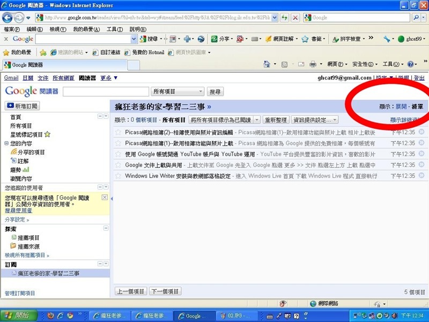429x322 pixels.
Task: Star the YouTube 帳戶 item
Action: click(x=118, y=154)
